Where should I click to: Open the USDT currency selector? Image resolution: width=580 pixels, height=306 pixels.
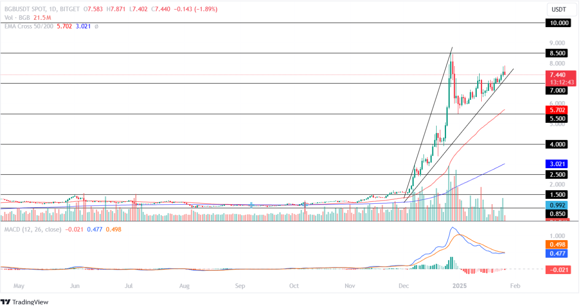[558, 9]
